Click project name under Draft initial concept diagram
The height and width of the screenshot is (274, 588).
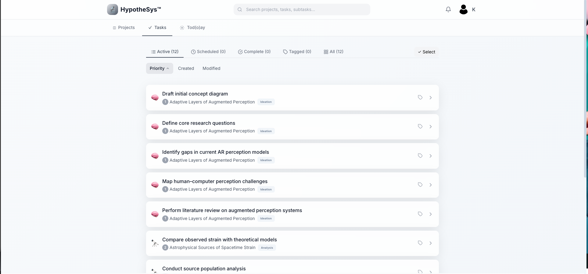[x=212, y=102]
